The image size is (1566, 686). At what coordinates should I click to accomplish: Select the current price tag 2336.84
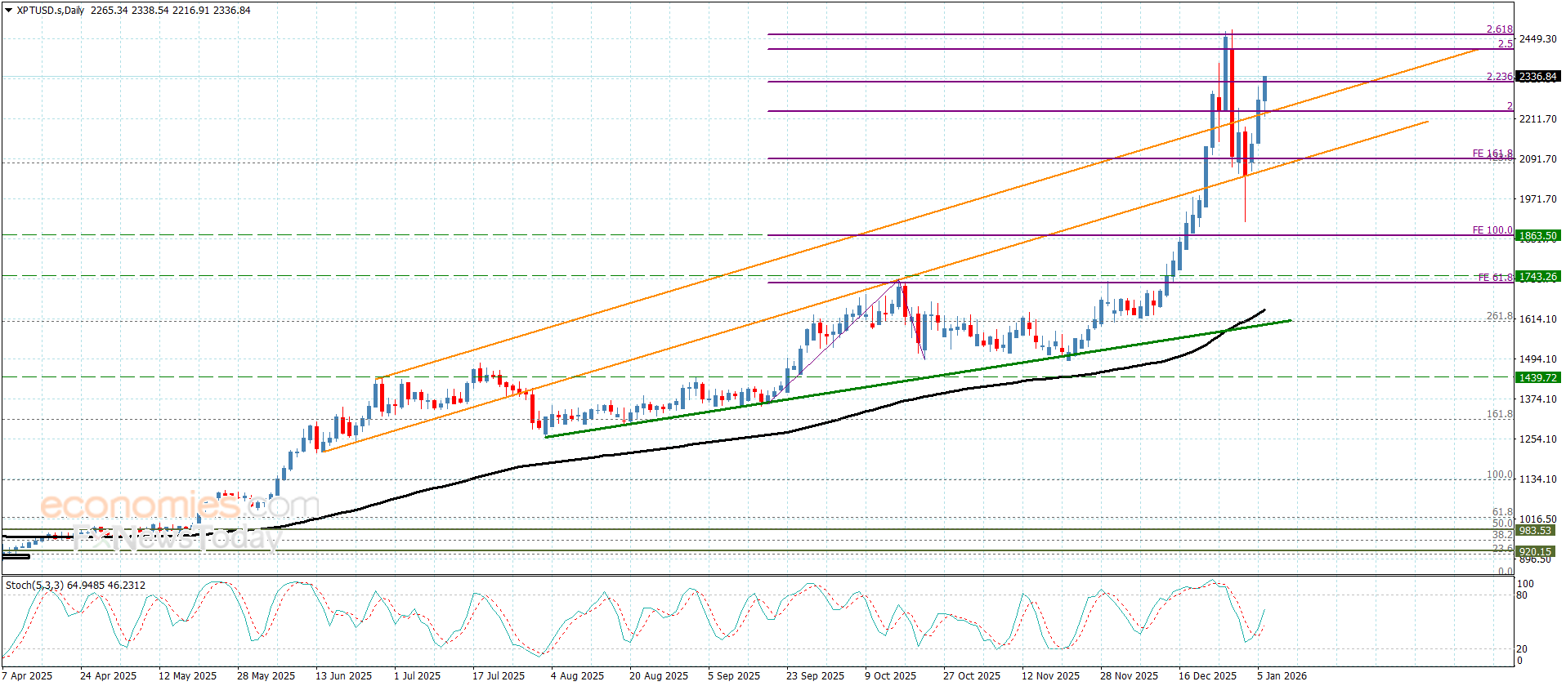pos(1537,77)
